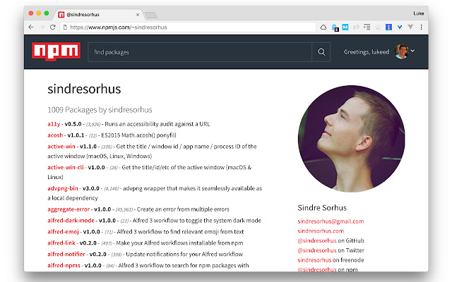Focus the find packages search field

coord(200,52)
